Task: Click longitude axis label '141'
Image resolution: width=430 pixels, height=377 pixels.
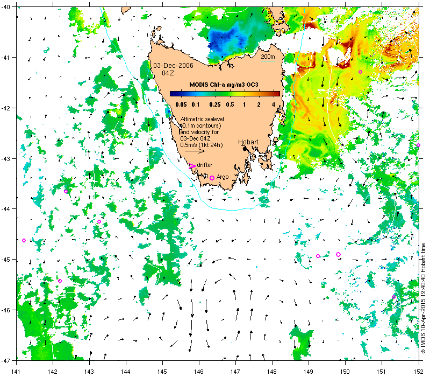Action: pos(16,372)
